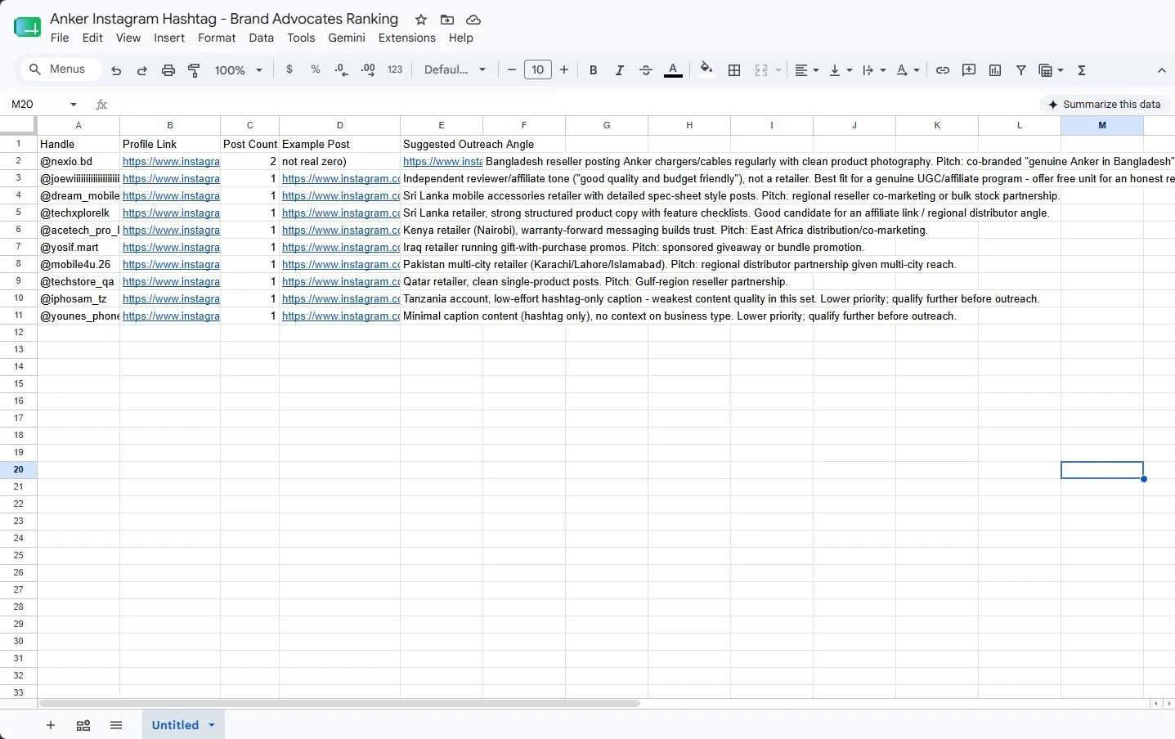Click the Insert chart icon
Image resolution: width=1175 pixels, height=739 pixels.
pos(995,70)
